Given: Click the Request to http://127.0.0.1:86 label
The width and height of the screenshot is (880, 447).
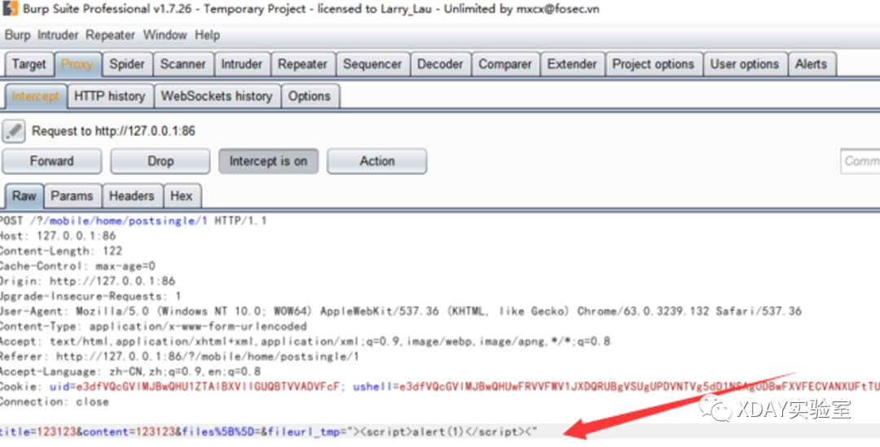Looking at the screenshot, I should pos(113,131).
